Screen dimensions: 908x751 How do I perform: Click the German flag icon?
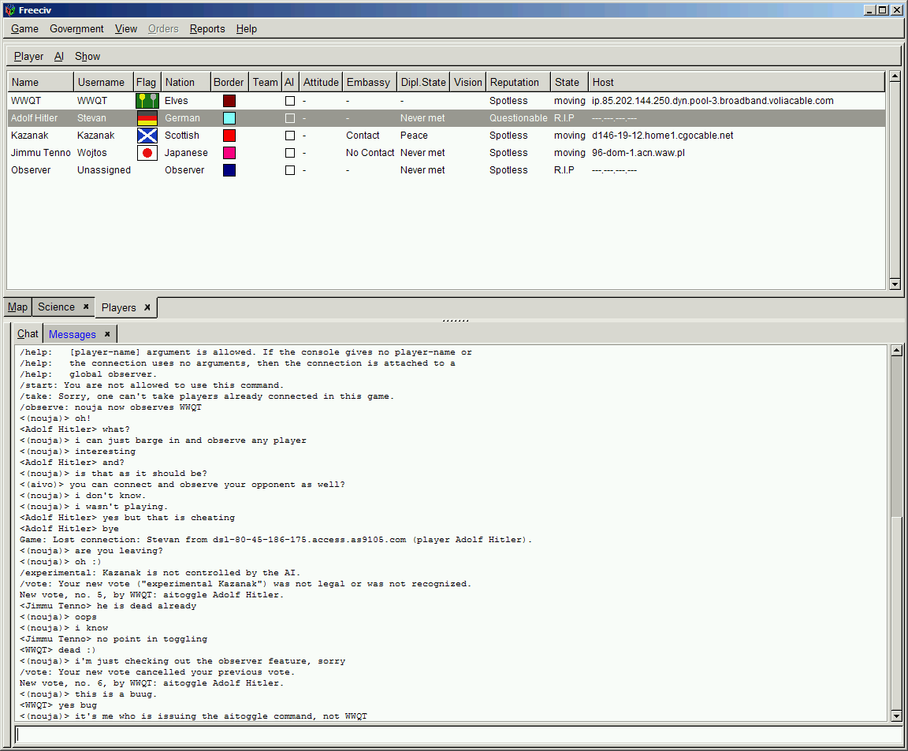(147, 118)
